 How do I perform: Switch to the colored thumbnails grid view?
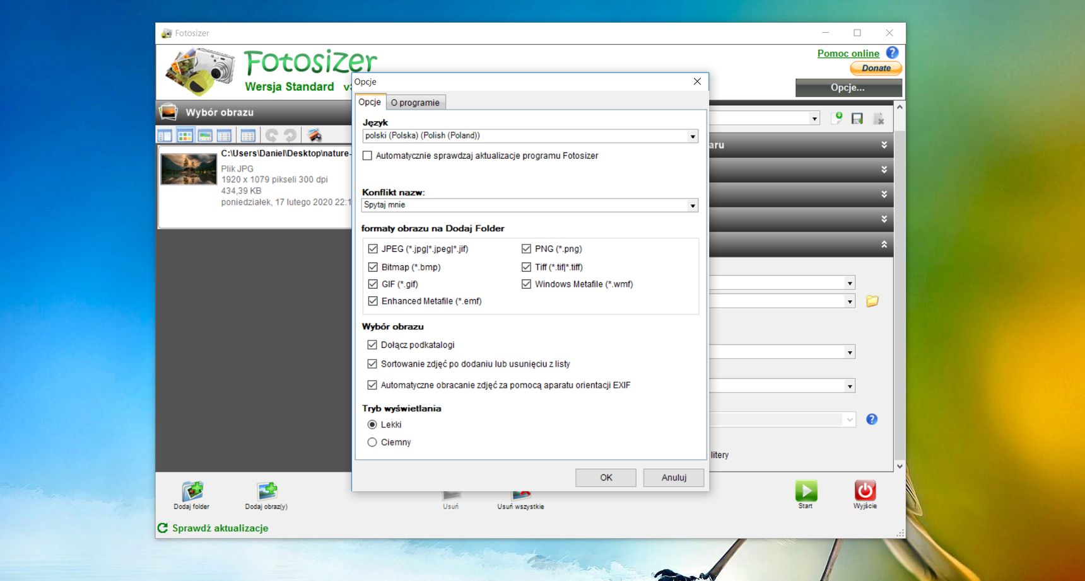(185, 135)
